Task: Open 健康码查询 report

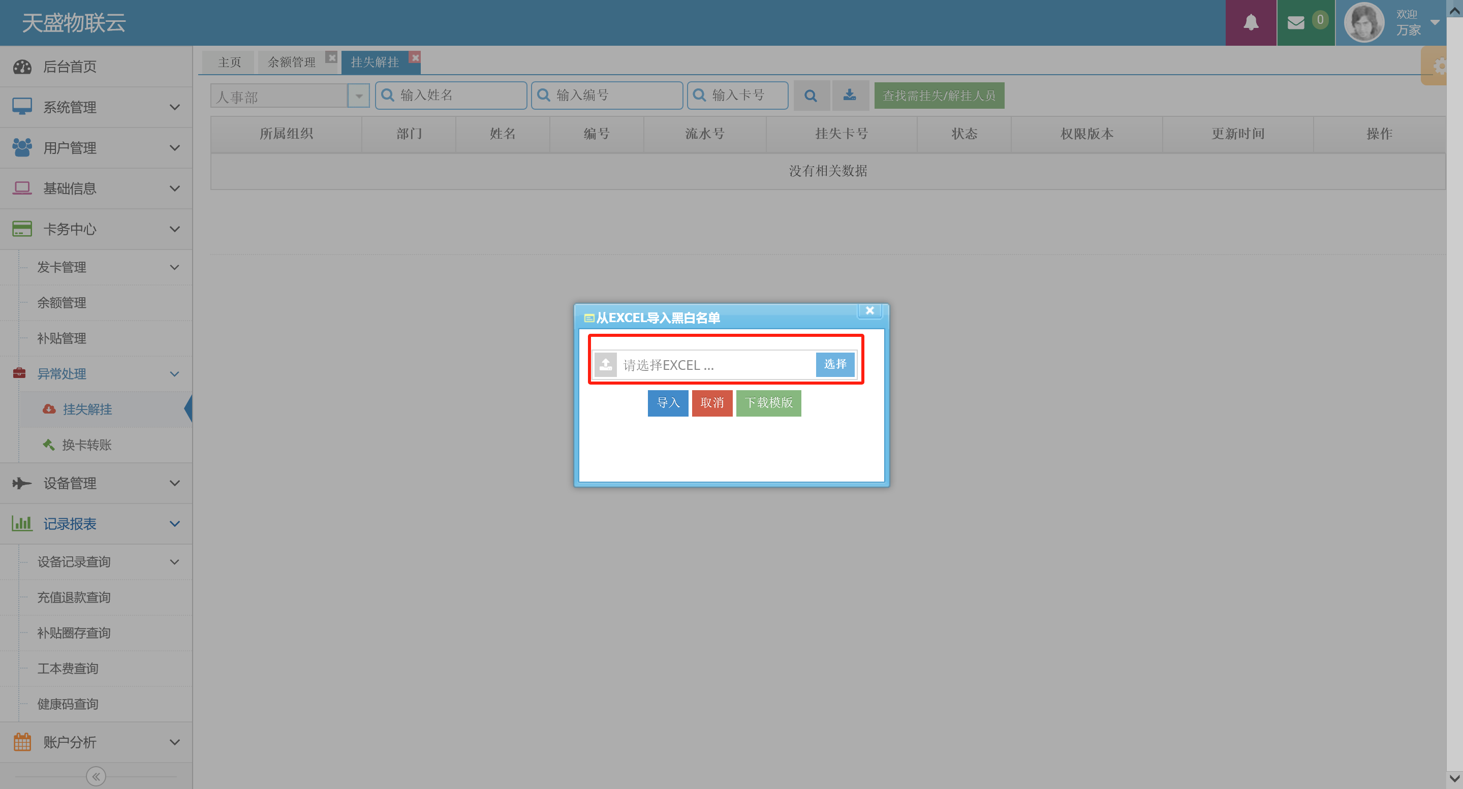Action: (x=105, y=705)
